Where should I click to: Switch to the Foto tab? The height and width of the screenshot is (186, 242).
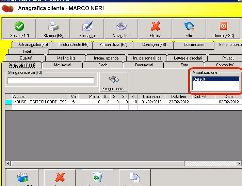(184, 65)
